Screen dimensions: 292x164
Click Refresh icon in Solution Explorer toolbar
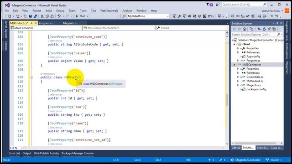pos(264,29)
